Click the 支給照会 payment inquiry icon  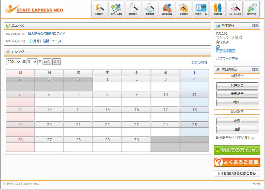[184, 9]
